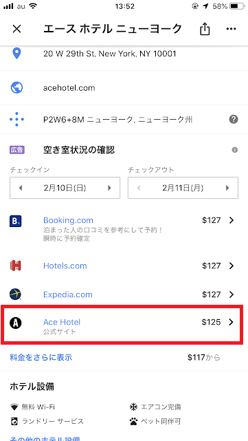
Task: Advance the check-out date forward
Action: coord(227,188)
